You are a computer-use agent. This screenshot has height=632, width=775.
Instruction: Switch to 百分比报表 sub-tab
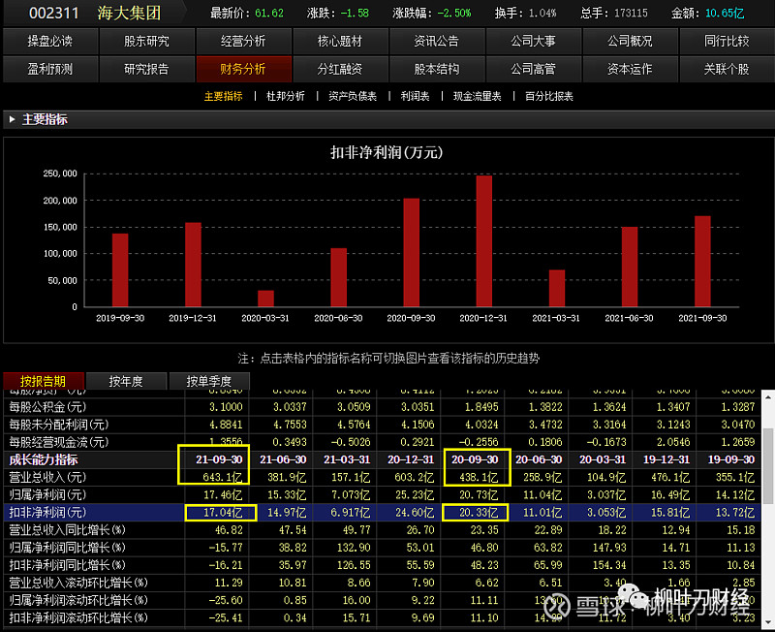point(549,96)
